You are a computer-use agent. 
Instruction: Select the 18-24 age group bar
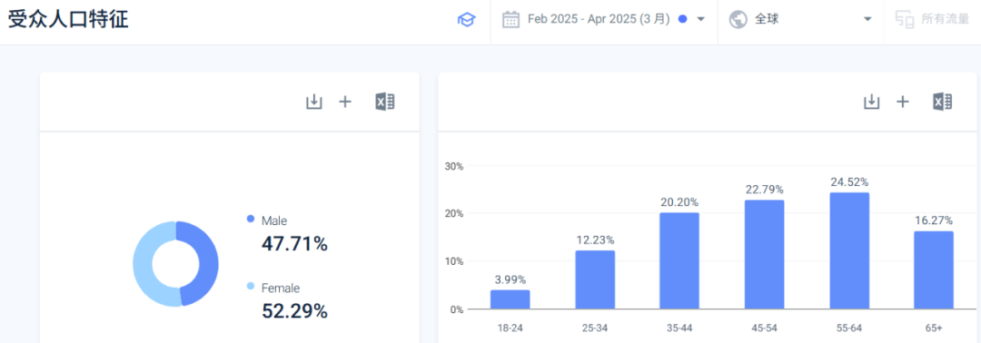pos(510,299)
